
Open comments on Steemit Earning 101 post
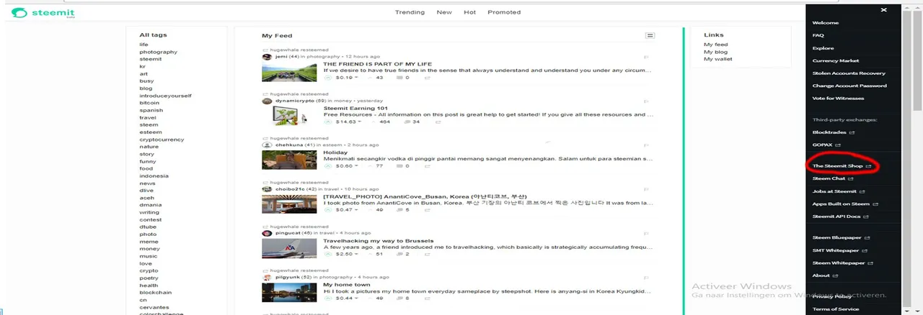(411, 122)
